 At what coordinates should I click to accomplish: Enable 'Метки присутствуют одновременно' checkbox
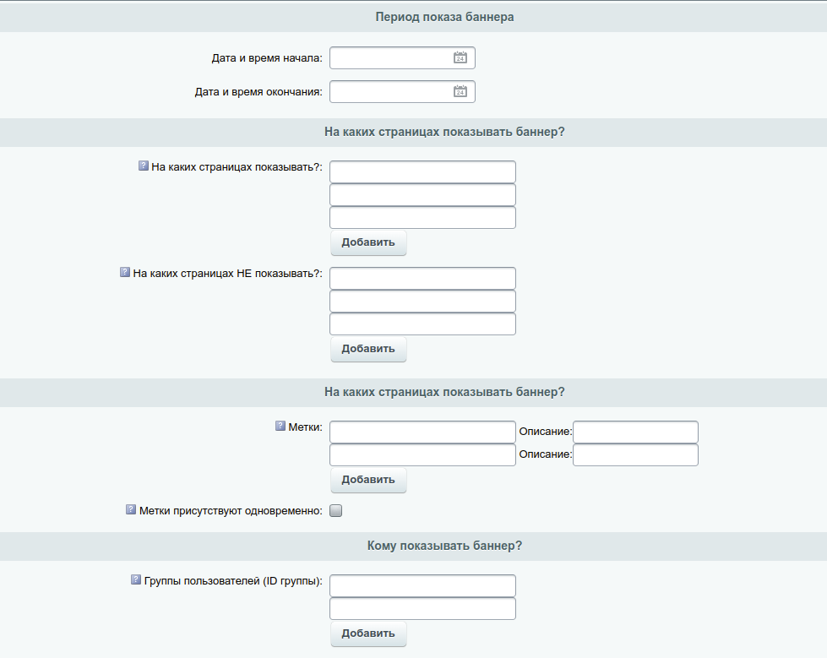[x=336, y=510]
